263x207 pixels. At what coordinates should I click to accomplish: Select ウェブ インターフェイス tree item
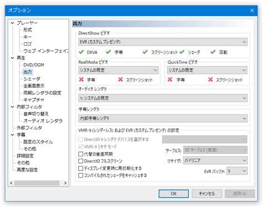45,51
